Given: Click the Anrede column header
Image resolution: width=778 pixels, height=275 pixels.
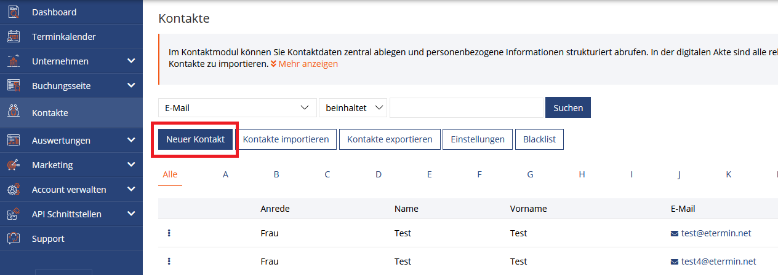Looking at the screenshot, I should click(x=275, y=209).
